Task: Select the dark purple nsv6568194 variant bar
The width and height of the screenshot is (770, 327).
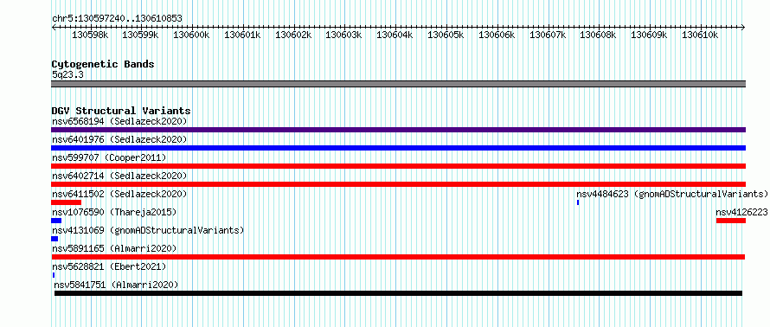Action: point(398,130)
